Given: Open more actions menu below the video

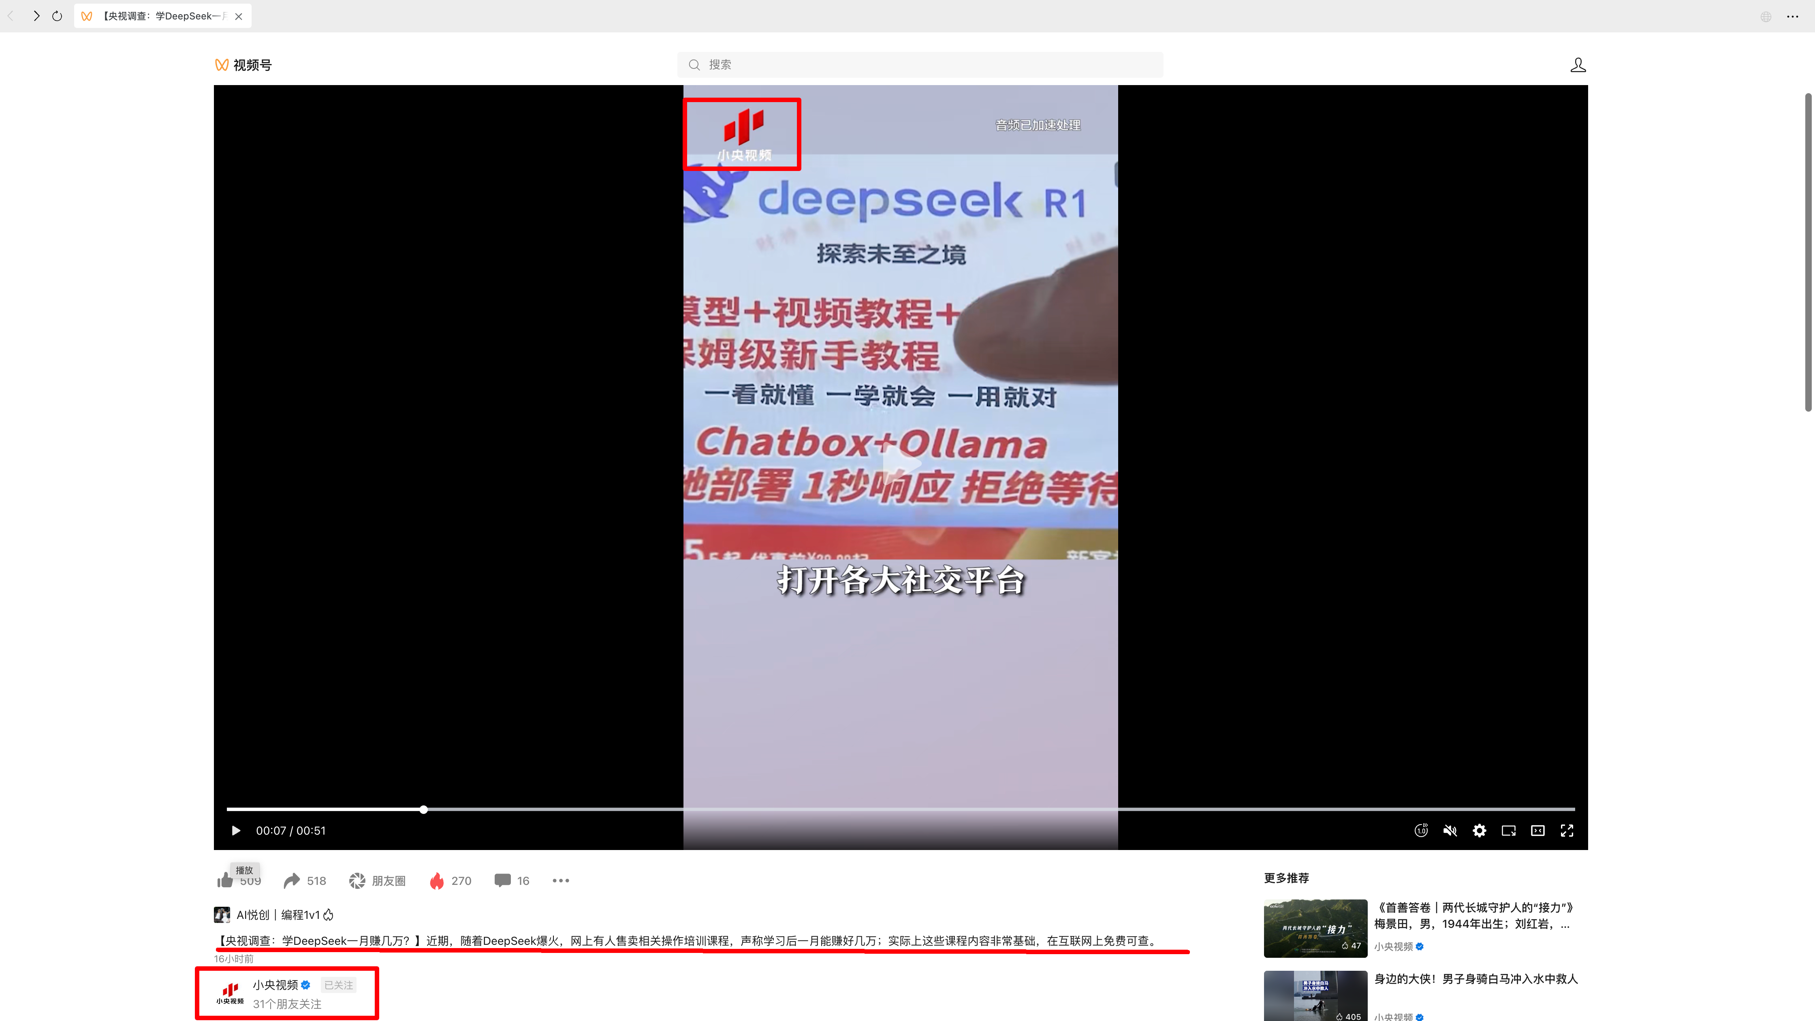Looking at the screenshot, I should point(561,881).
